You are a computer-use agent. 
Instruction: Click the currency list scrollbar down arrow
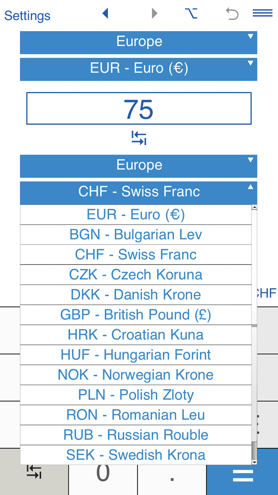tap(254, 462)
